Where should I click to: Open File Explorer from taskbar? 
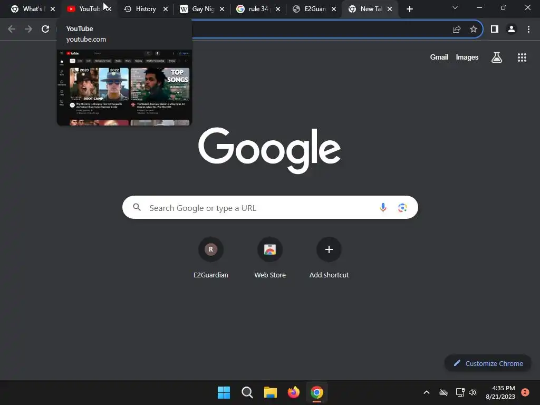pyautogui.click(x=271, y=392)
